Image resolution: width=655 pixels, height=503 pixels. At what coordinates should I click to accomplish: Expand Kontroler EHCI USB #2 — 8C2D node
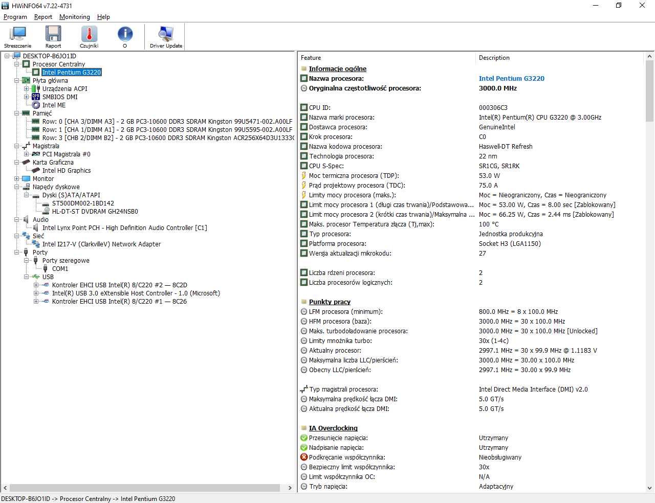(36, 285)
